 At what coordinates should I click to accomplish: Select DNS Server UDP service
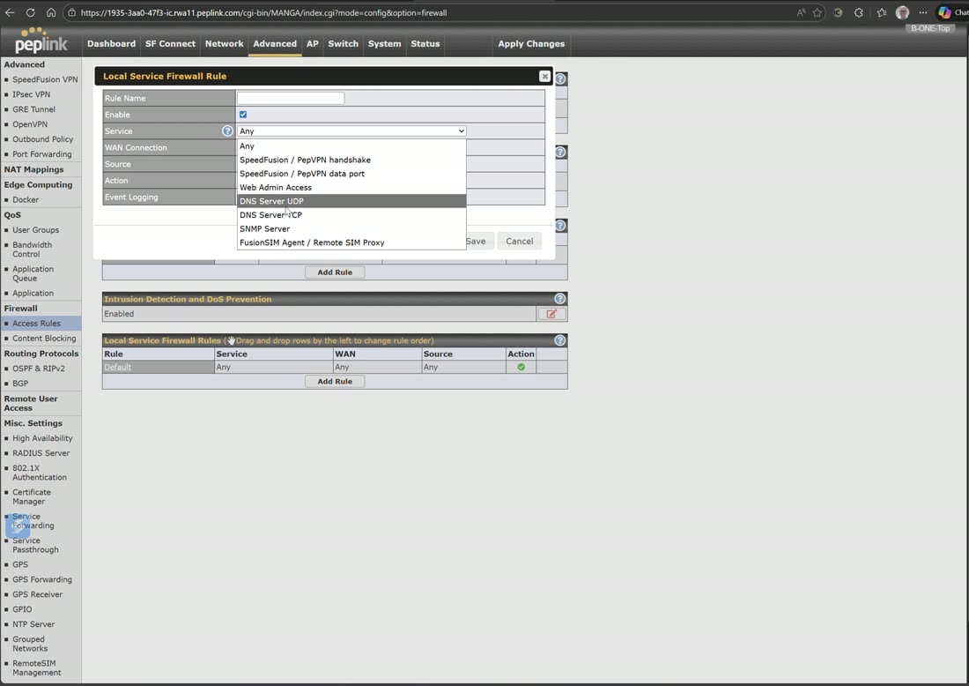pyautogui.click(x=351, y=201)
